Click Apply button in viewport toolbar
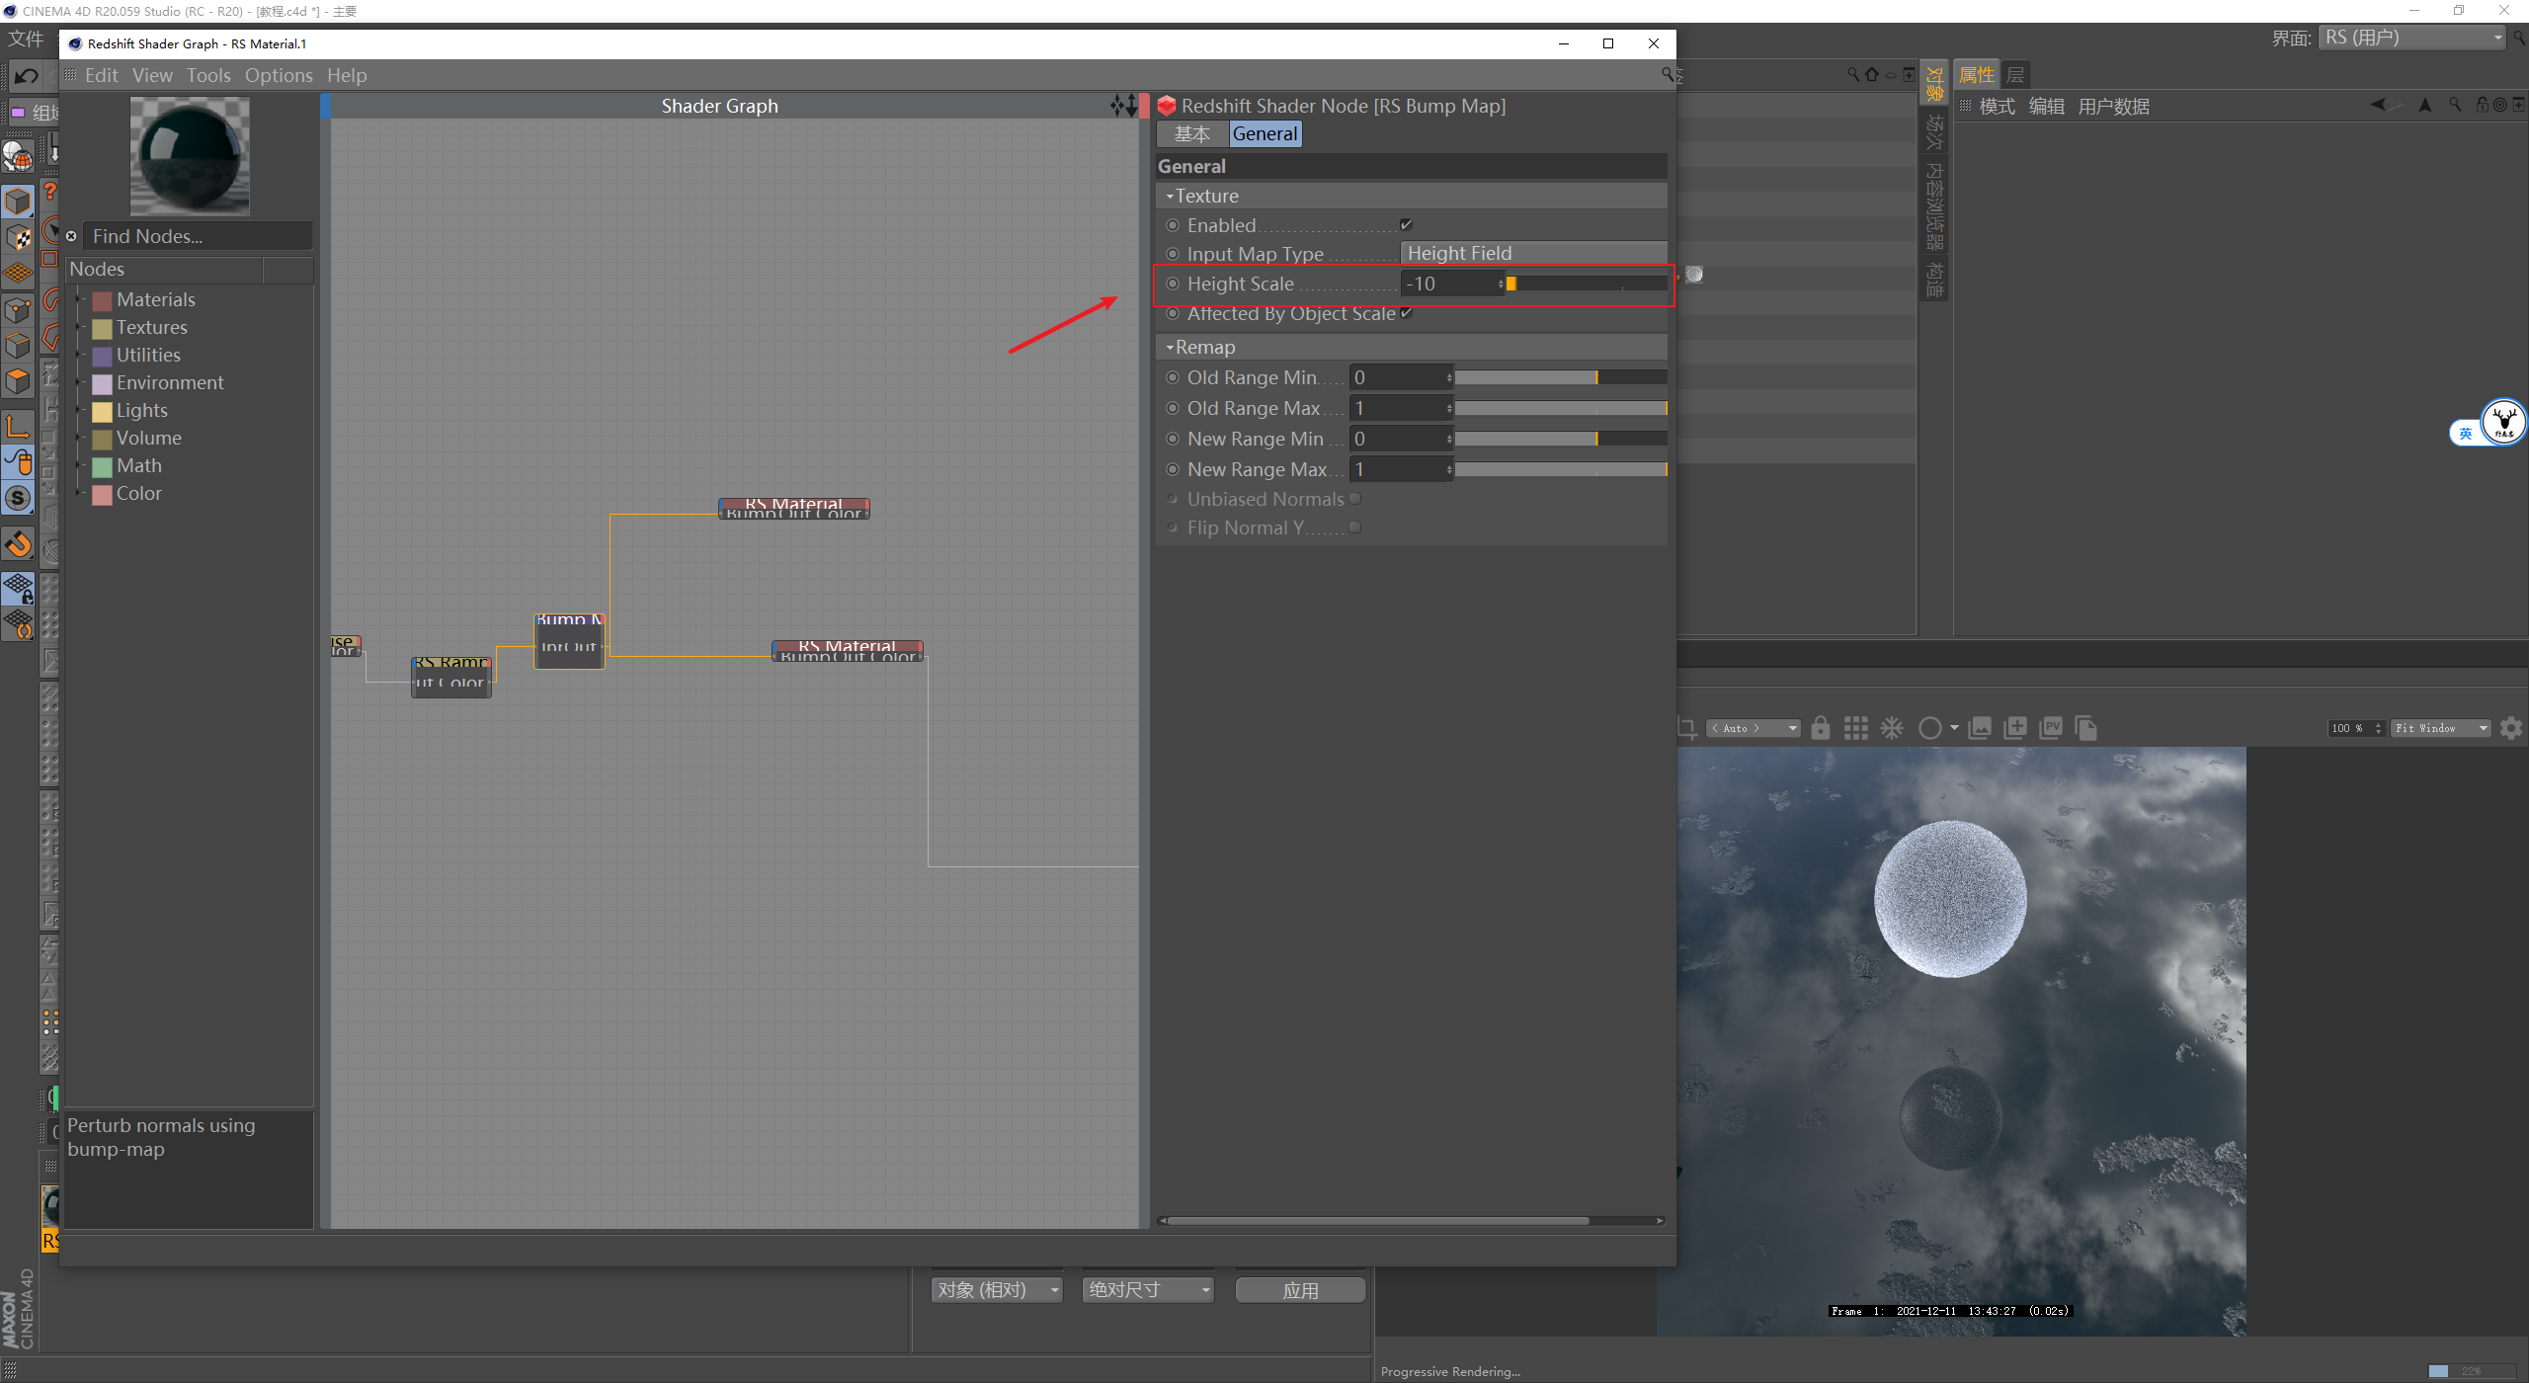This screenshot has height=1383, width=2529. (1301, 1291)
